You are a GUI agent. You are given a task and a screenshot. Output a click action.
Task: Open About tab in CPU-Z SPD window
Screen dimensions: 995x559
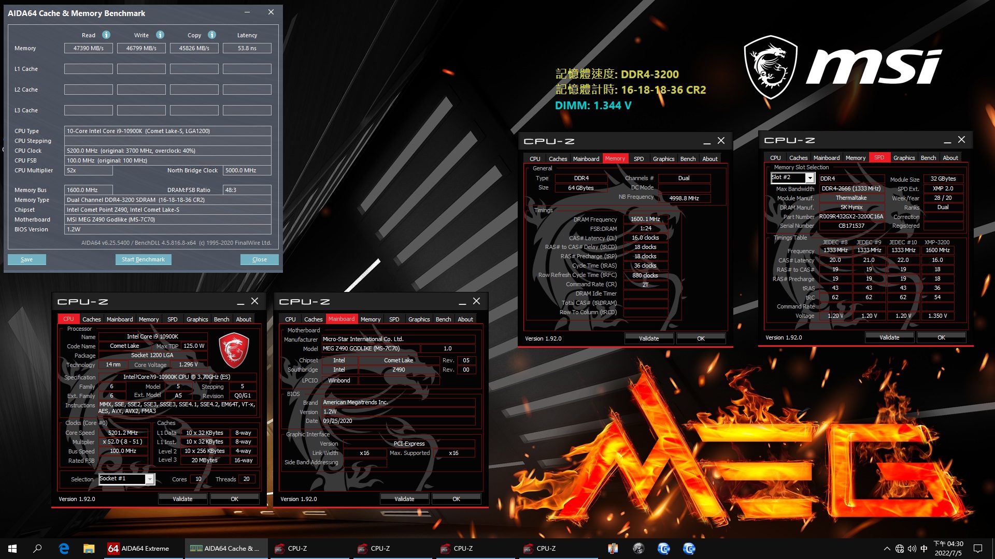coord(950,158)
